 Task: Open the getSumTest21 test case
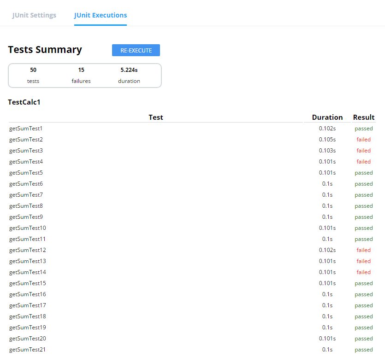point(27,350)
